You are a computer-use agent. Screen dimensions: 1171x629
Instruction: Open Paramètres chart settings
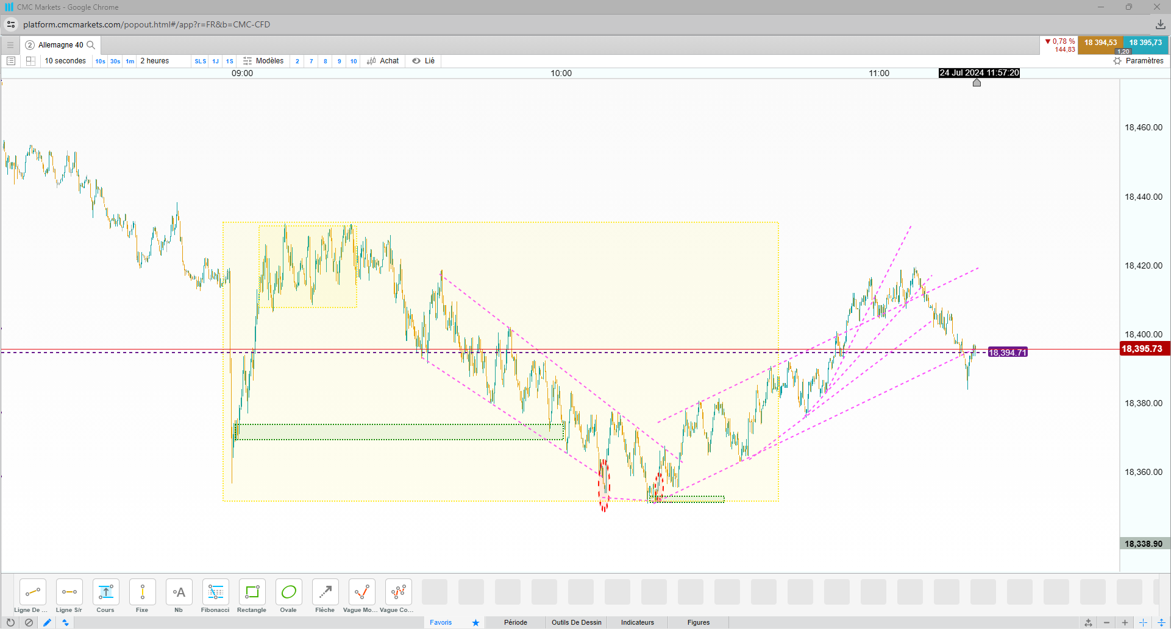(1139, 61)
